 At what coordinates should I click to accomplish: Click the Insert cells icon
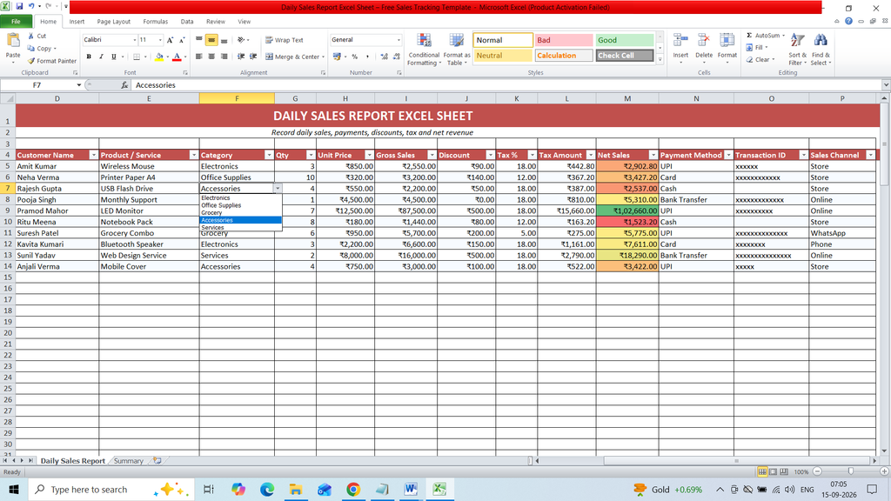point(680,41)
